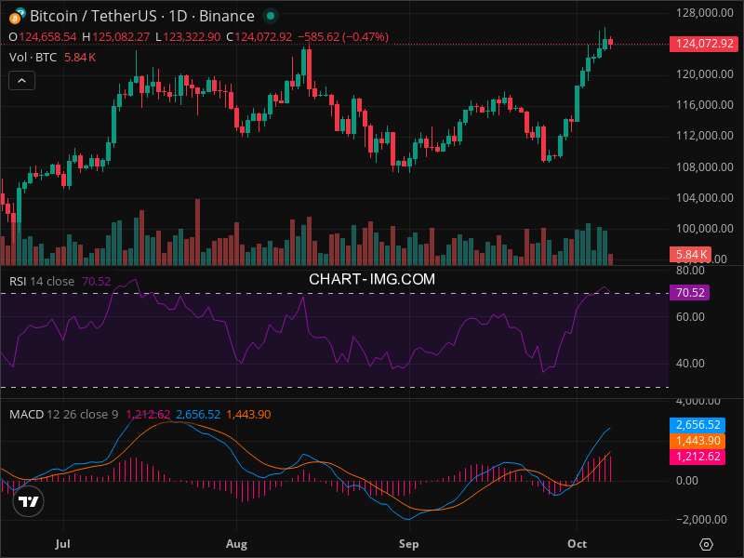Viewport: 744px width, 558px height.
Task: Select the MACD 12 26 close 9 legend
Action: tap(63, 414)
